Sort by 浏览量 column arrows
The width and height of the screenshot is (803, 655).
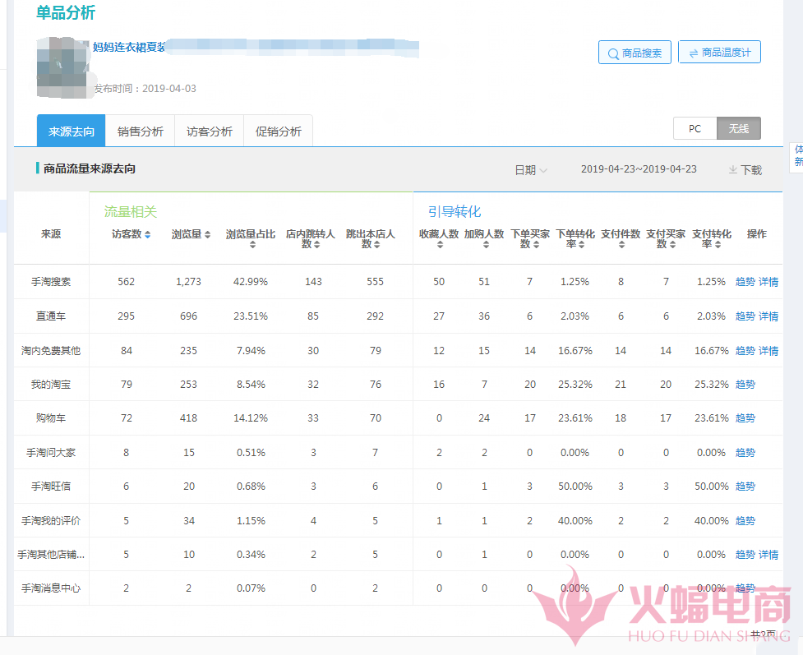(207, 235)
